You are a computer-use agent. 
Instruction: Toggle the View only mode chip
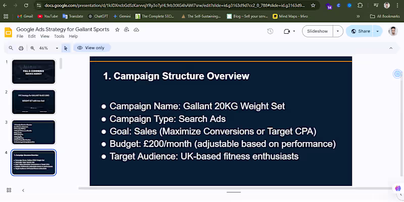[92, 48]
